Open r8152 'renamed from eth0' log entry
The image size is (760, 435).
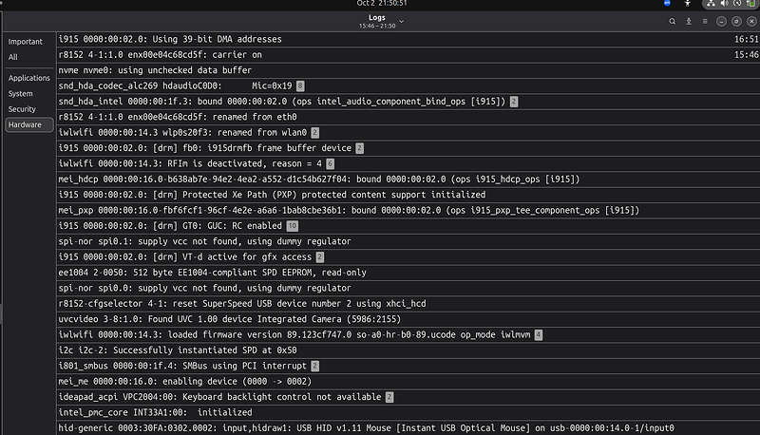[408, 117]
